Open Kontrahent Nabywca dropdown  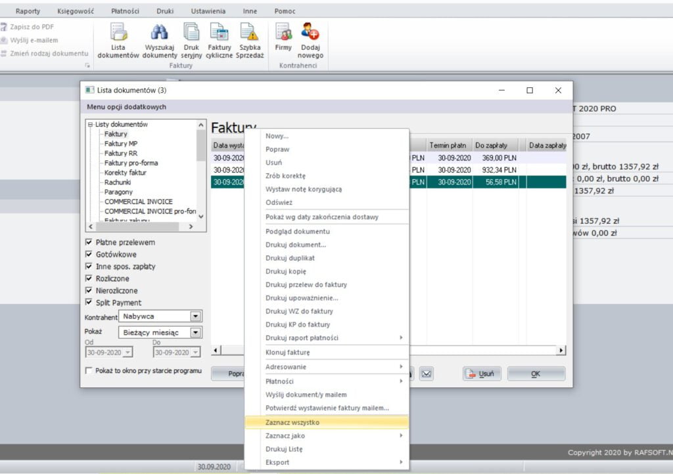(195, 316)
